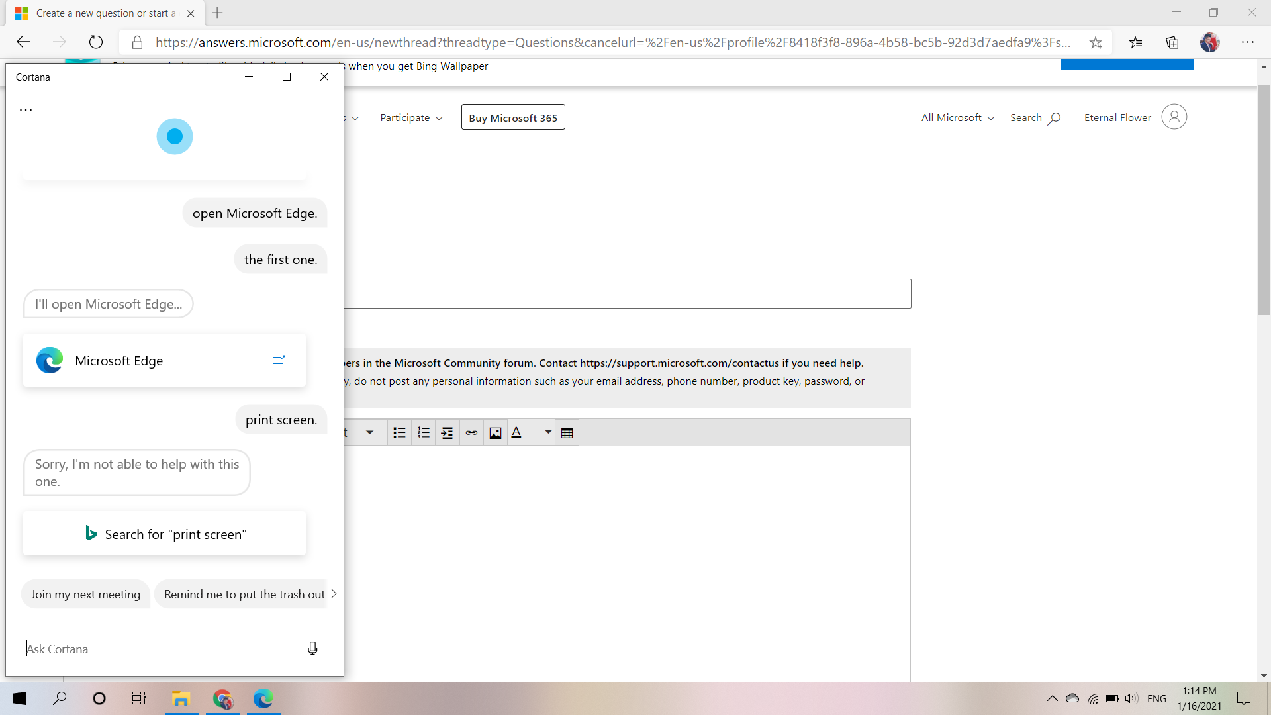1271x715 pixels.
Task: Refresh the current page
Action: [x=96, y=42]
